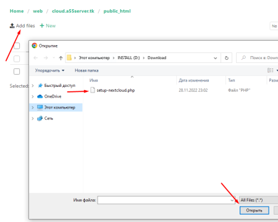
Task: Click Новая папка button
Action: coord(86,70)
